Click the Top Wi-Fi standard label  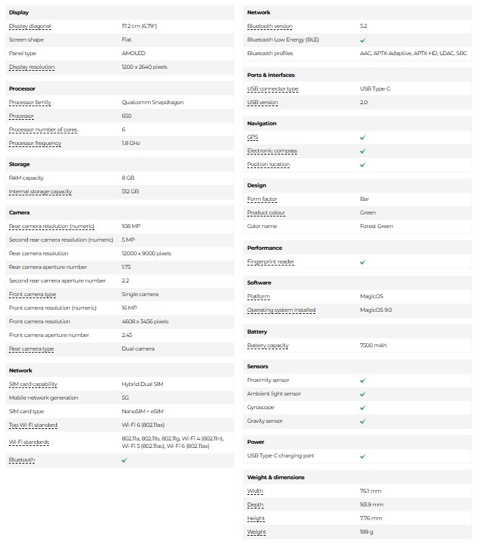33,425
